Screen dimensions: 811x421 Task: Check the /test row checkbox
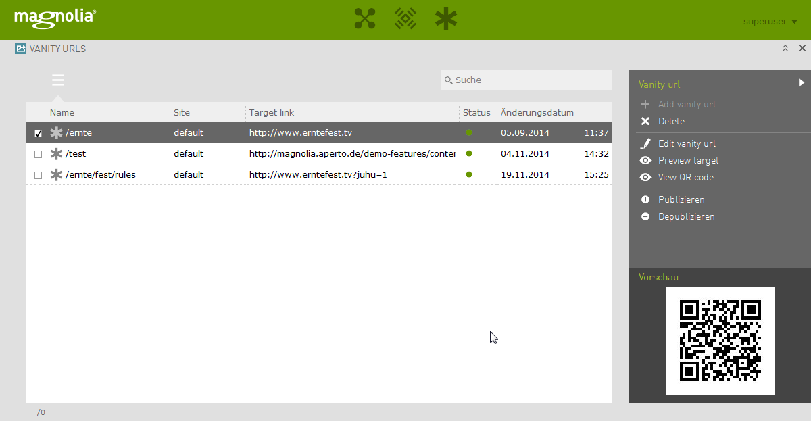tap(39, 154)
